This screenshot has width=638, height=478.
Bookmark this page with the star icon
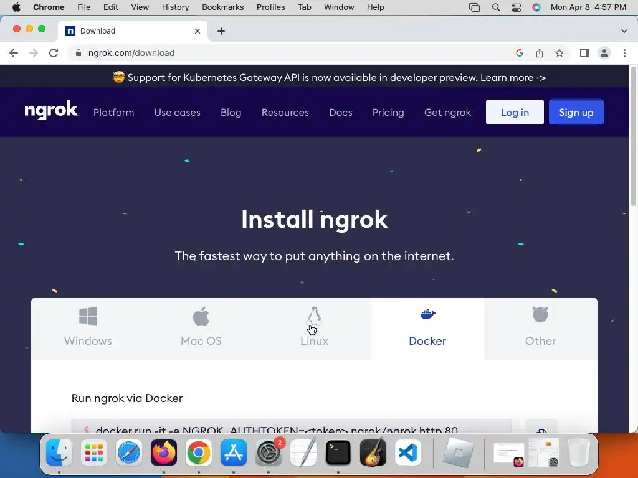click(559, 53)
